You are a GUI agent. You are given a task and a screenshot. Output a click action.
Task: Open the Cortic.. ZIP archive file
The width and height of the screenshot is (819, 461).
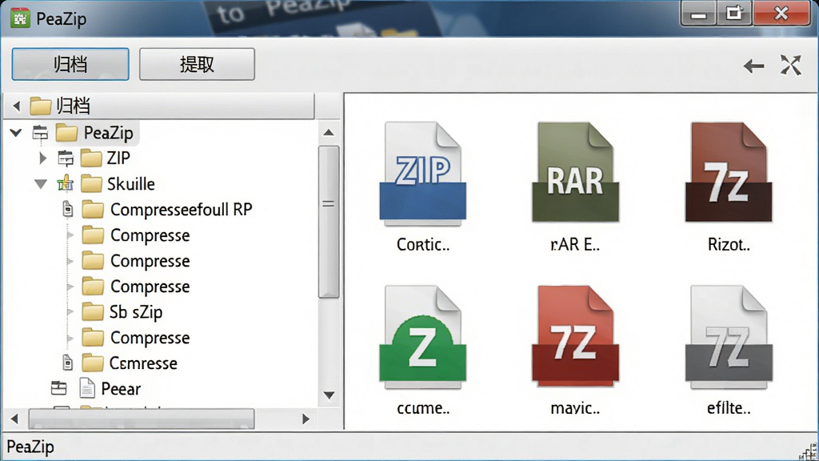tap(422, 174)
